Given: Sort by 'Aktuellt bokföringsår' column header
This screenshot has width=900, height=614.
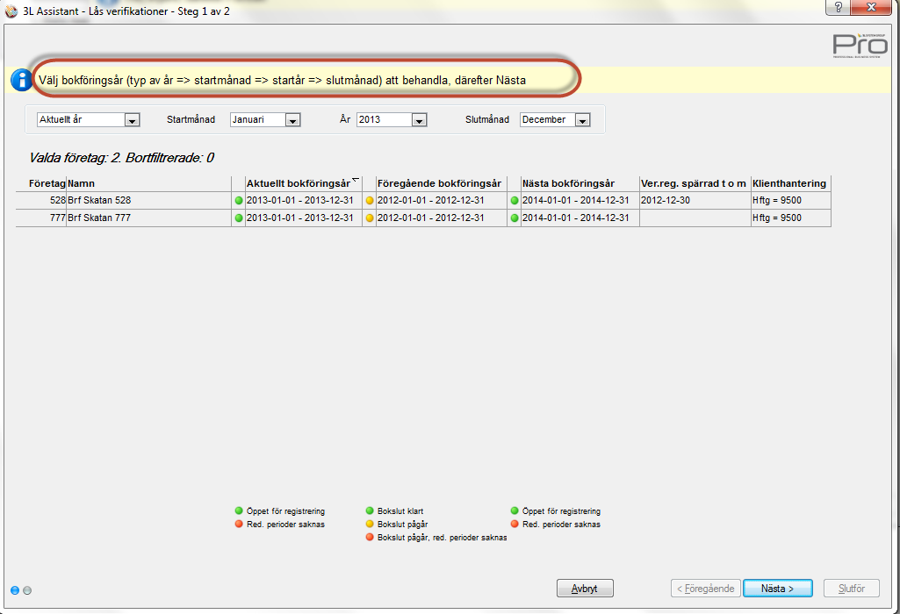Looking at the screenshot, I should point(304,183).
